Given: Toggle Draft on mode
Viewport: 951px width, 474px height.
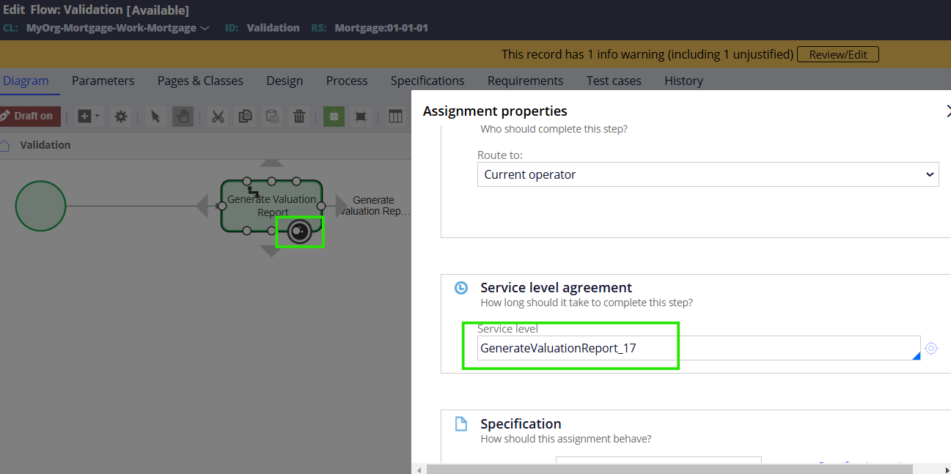Looking at the screenshot, I should coord(30,116).
